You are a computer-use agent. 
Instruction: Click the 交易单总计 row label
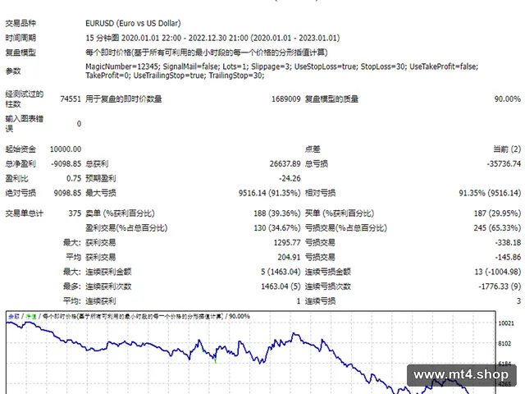(24, 213)
